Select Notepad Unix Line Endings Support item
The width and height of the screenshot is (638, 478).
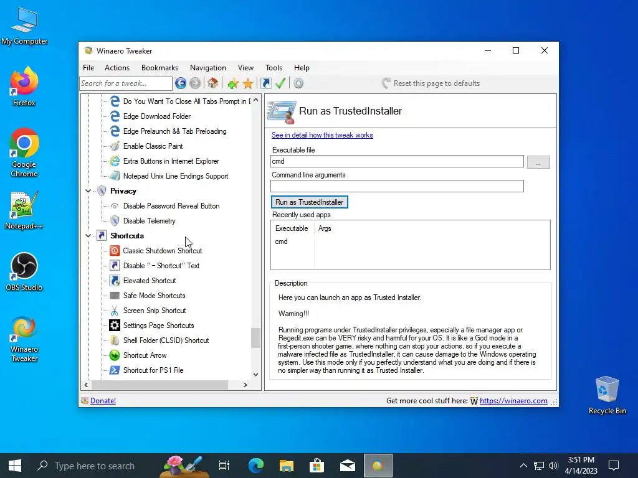(x=176, y=176)
